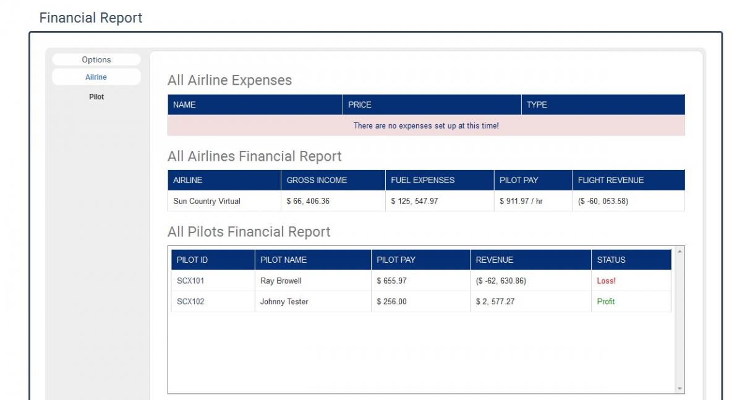Image resolution: width=742 pixels, height=400 pixels.
Task: Click the red Loss! status text
Action: (x=606, y=281)
